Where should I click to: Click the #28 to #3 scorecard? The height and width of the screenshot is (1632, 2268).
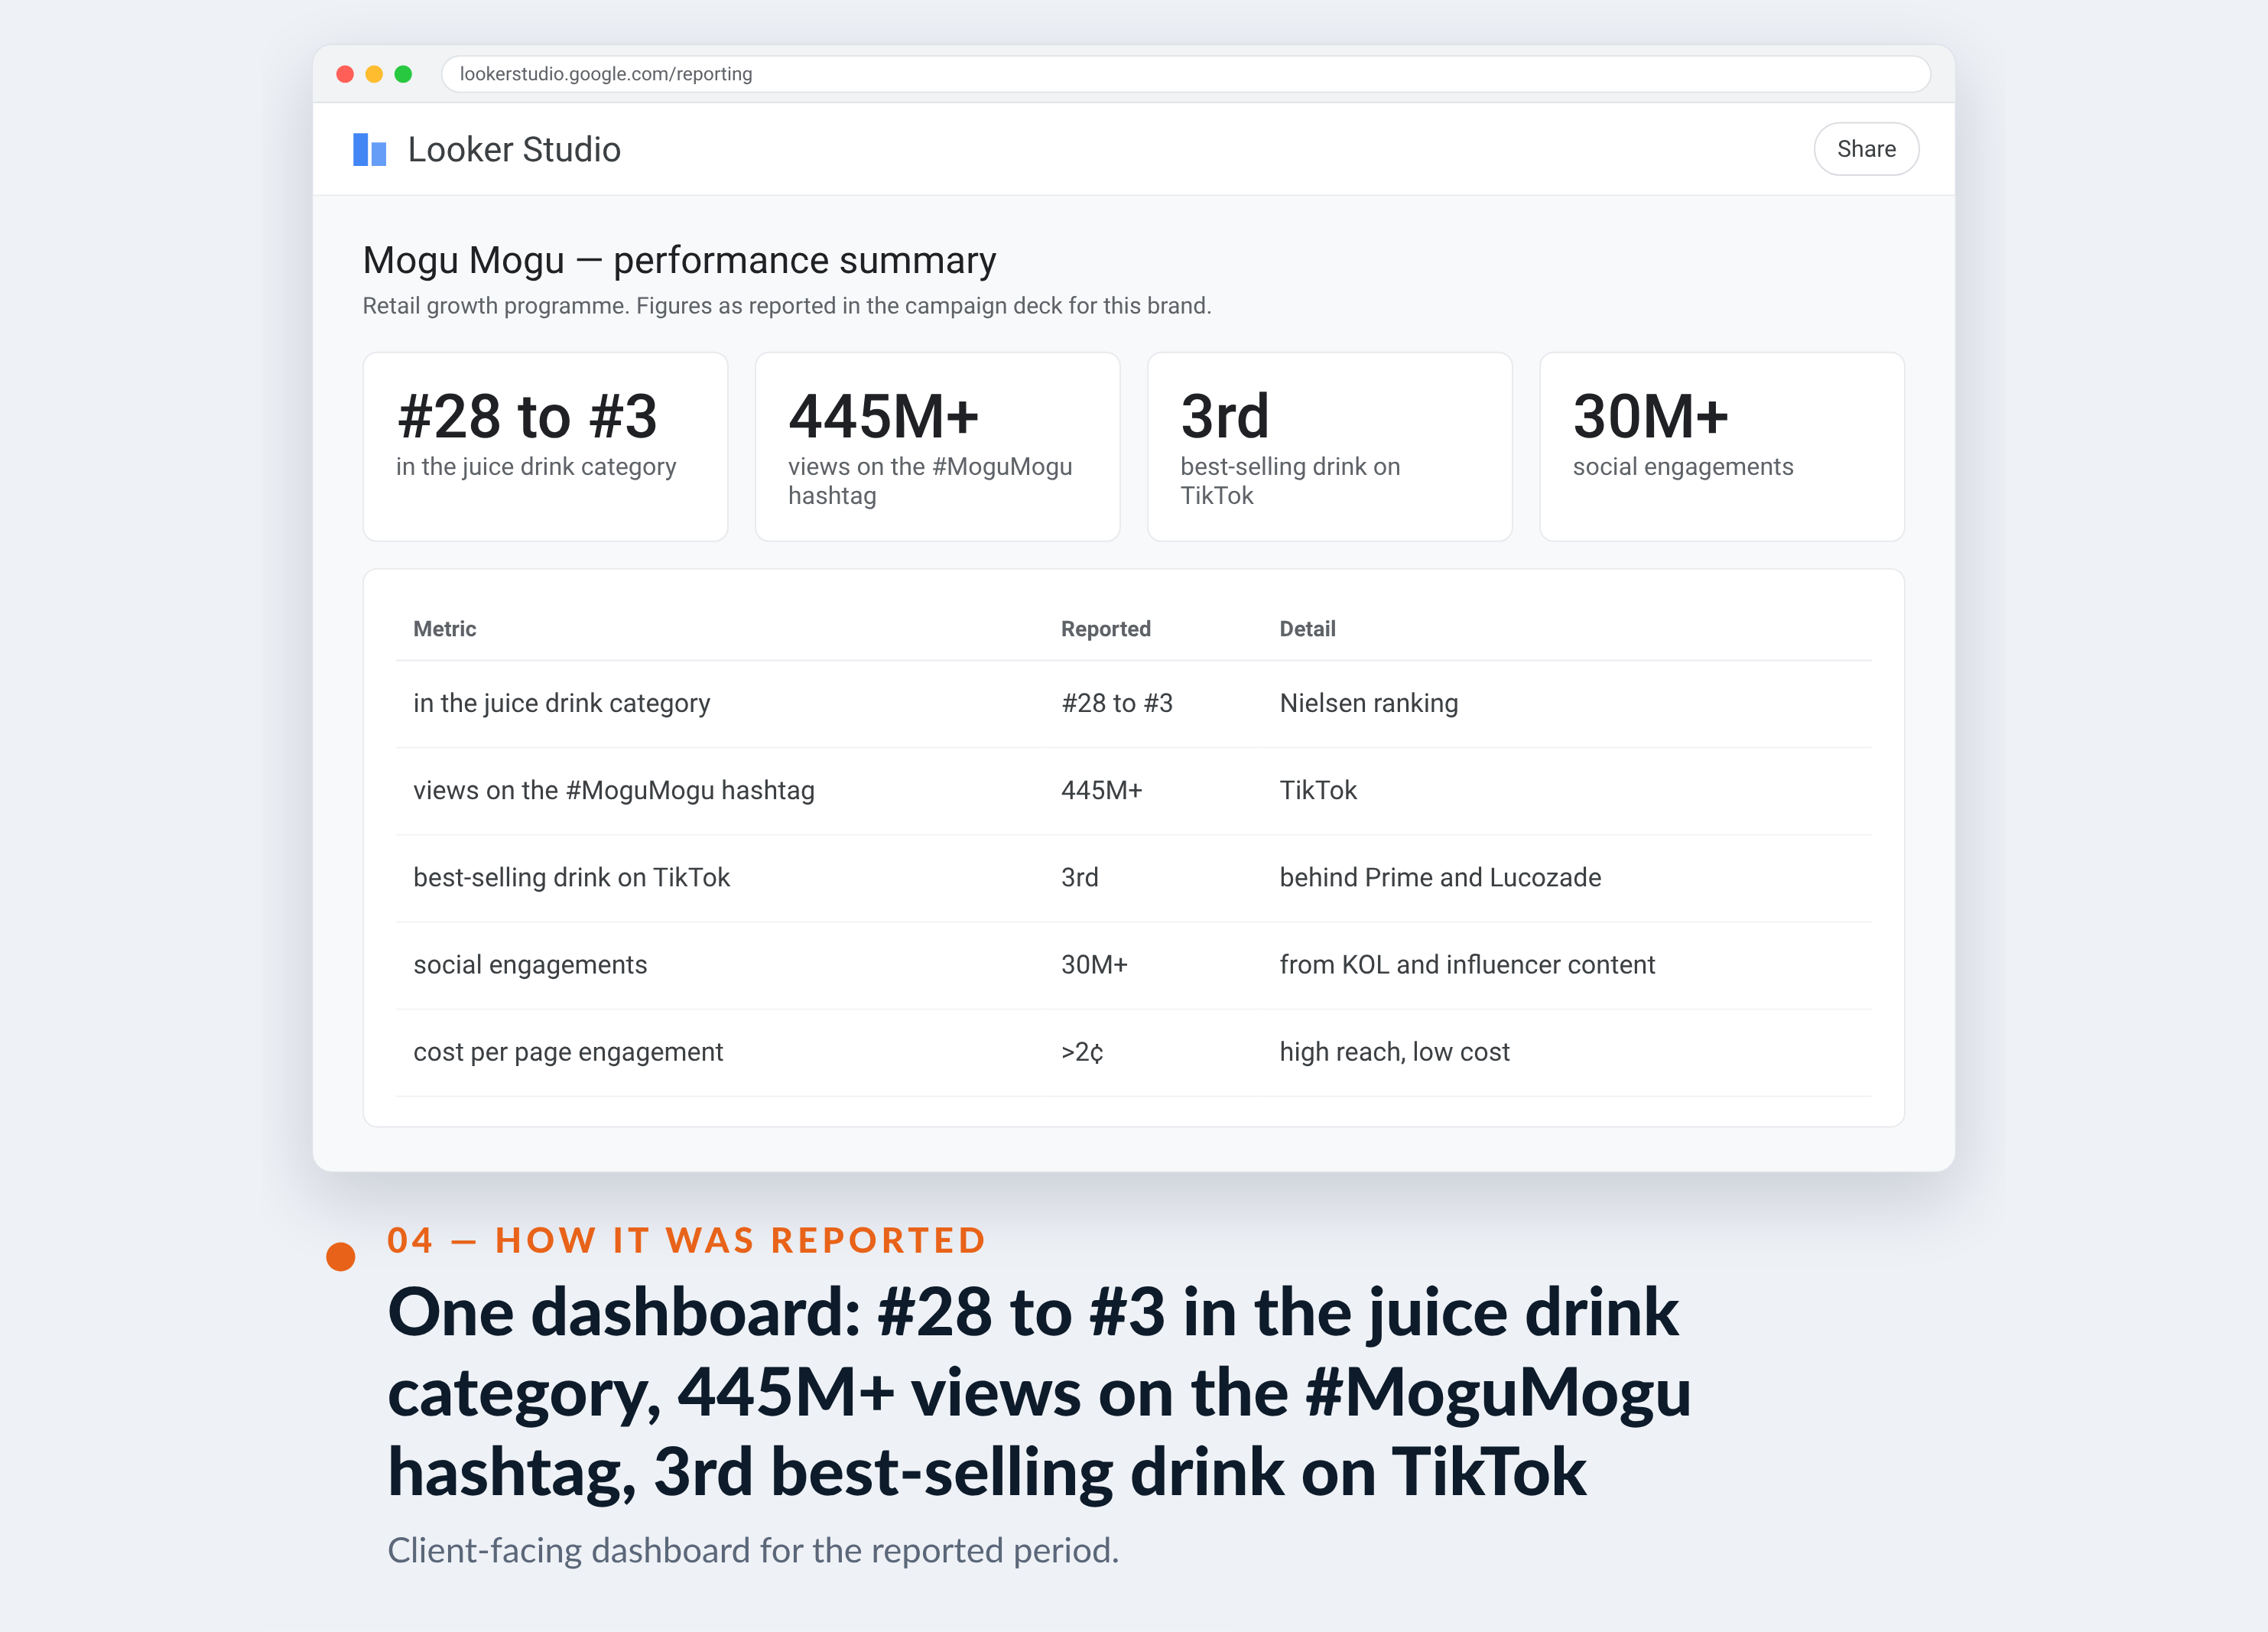[x=545, y=446]
